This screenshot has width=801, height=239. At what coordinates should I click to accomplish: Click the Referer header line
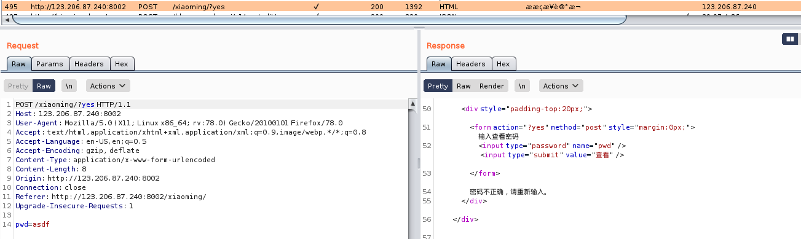pos(111,197)
